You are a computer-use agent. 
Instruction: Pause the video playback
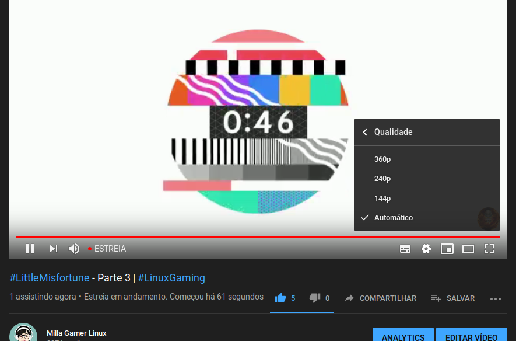pyautogui.click(x=30, y=249)
